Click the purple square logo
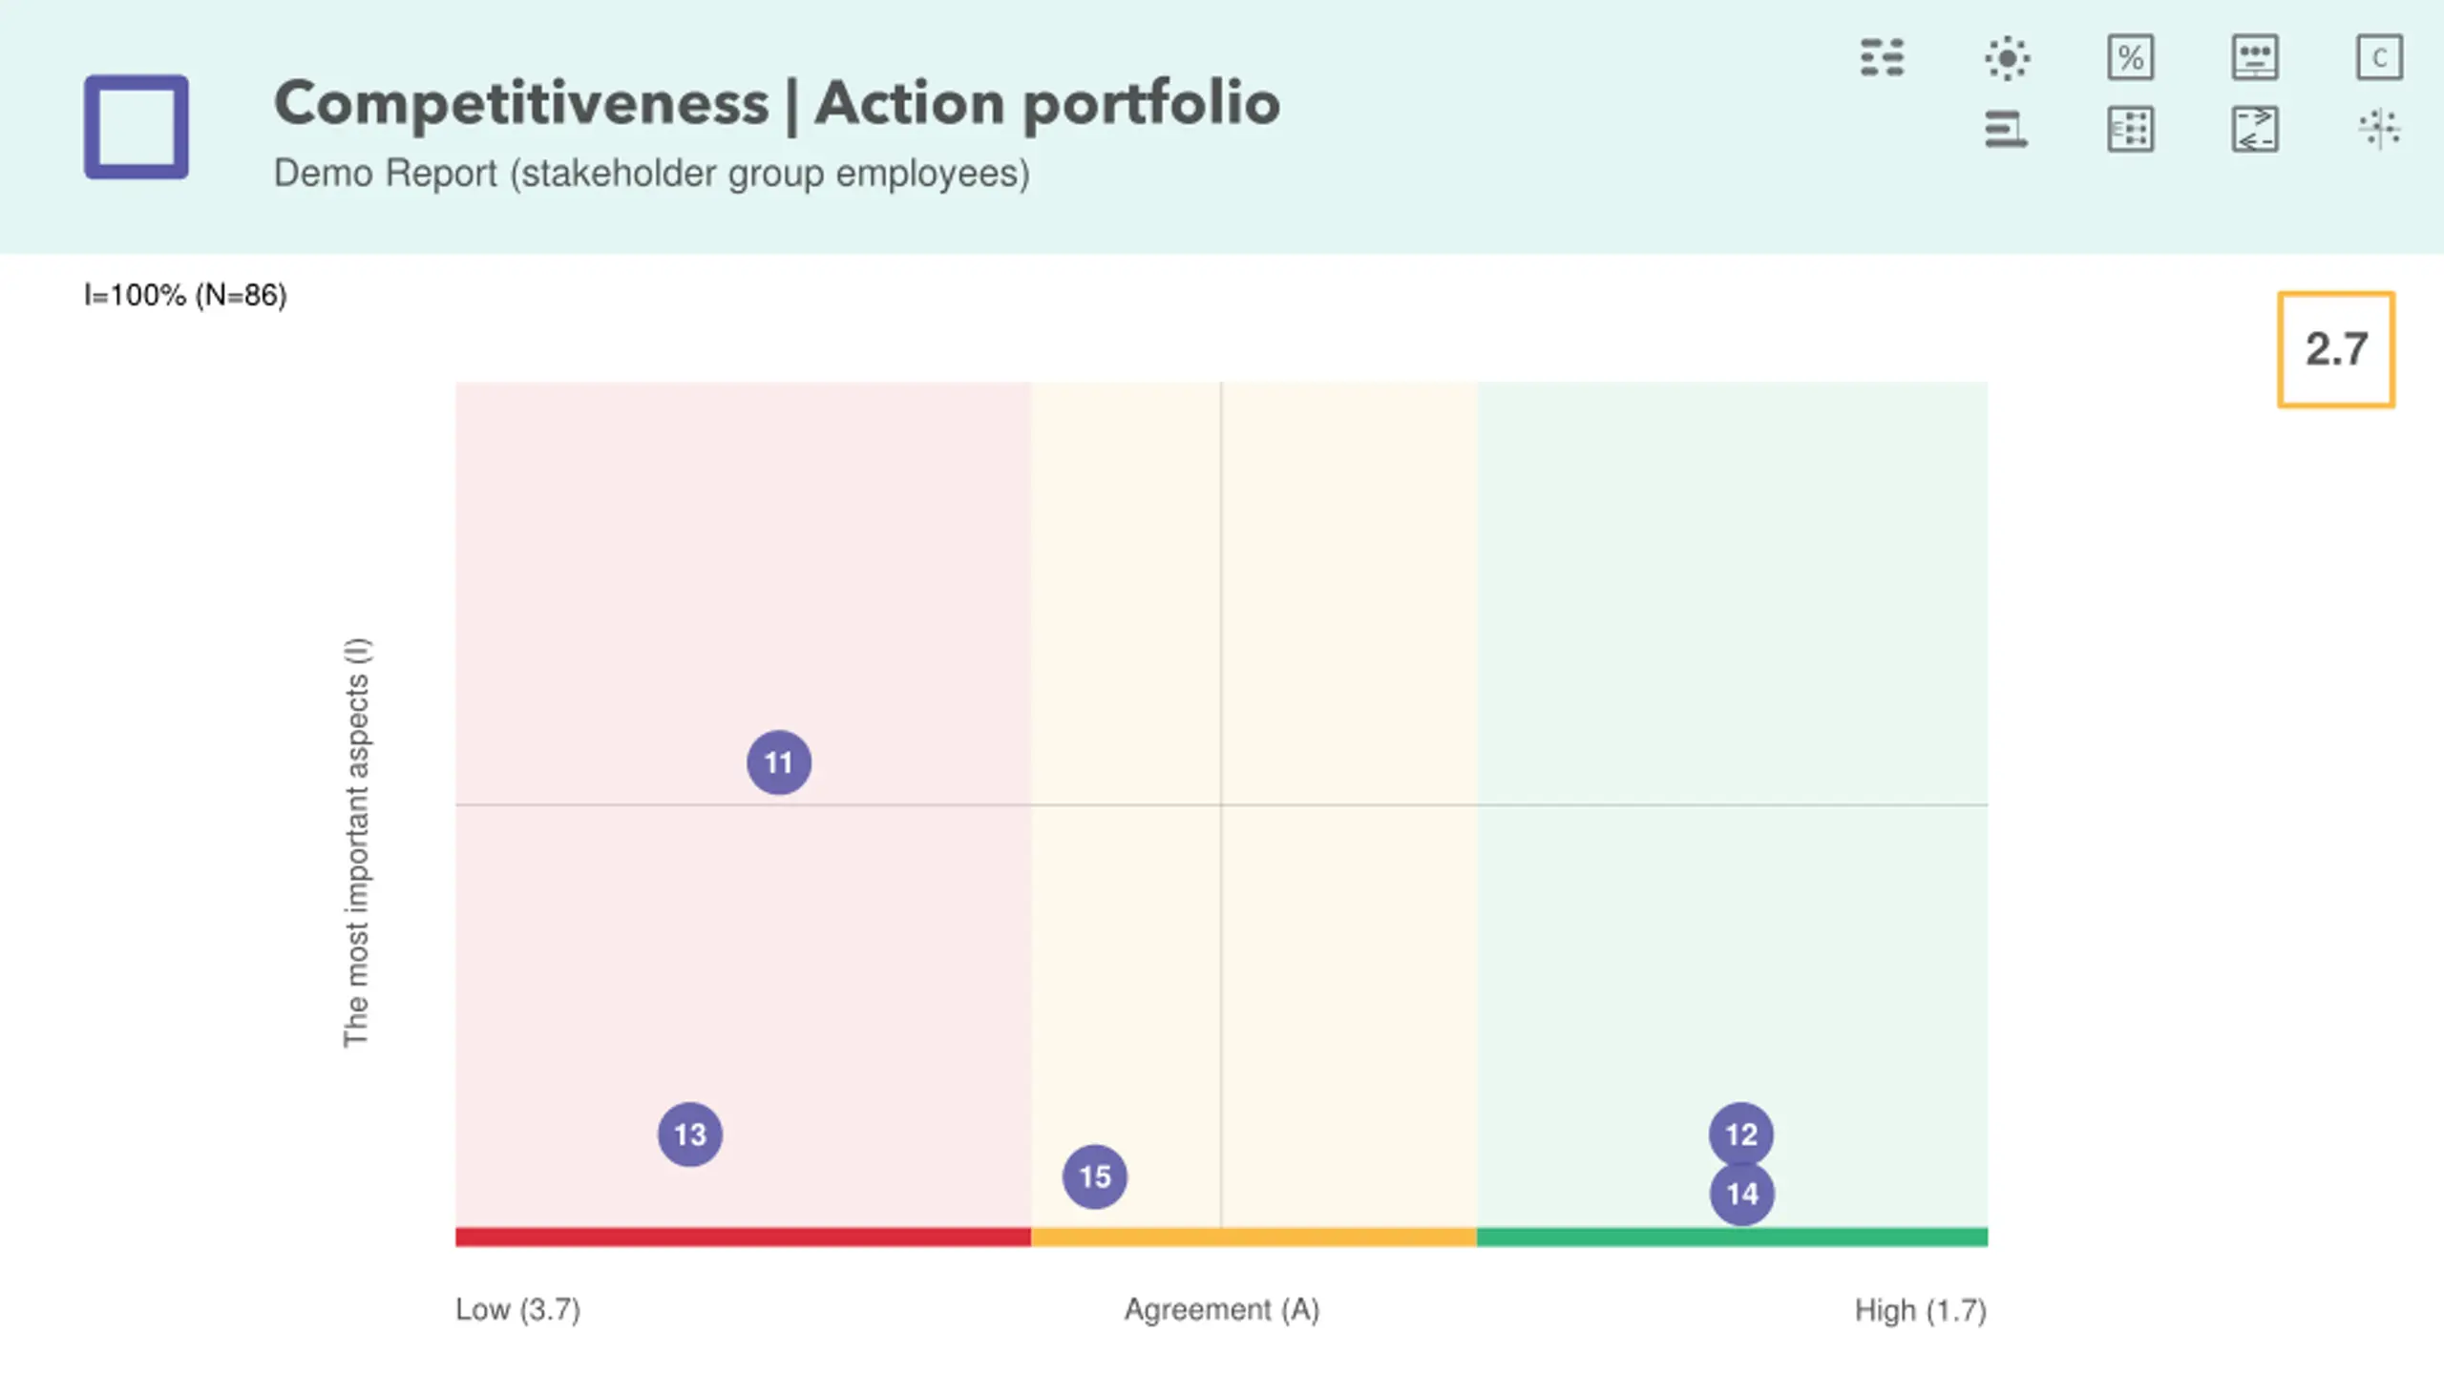The image size is (2444, 1374). pos(137,127)
